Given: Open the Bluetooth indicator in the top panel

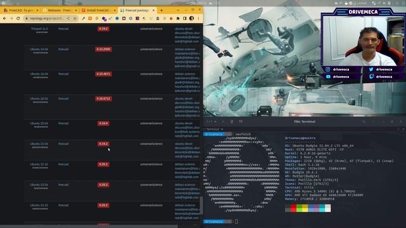Looking at the screenshot, I should tap(389, 3).
